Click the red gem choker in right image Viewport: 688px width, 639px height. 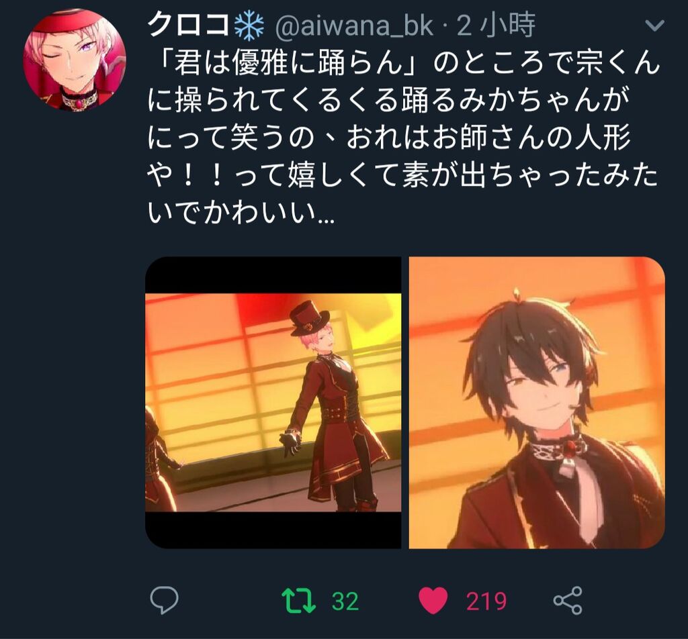tap(570, 448)
